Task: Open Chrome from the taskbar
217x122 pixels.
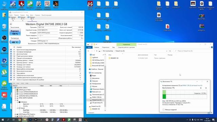Action: coord(19,120)
